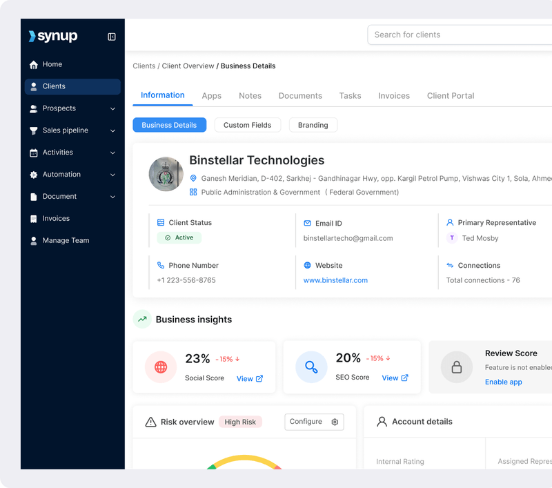
Task: Click the Primary Representative person icon
Action: click(450, 222)
